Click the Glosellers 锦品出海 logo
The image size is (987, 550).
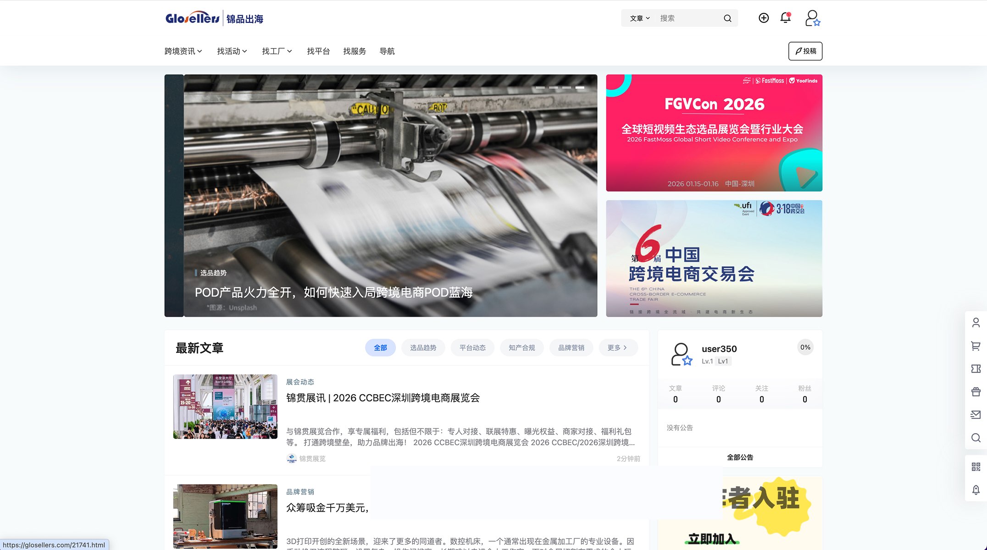214,18
